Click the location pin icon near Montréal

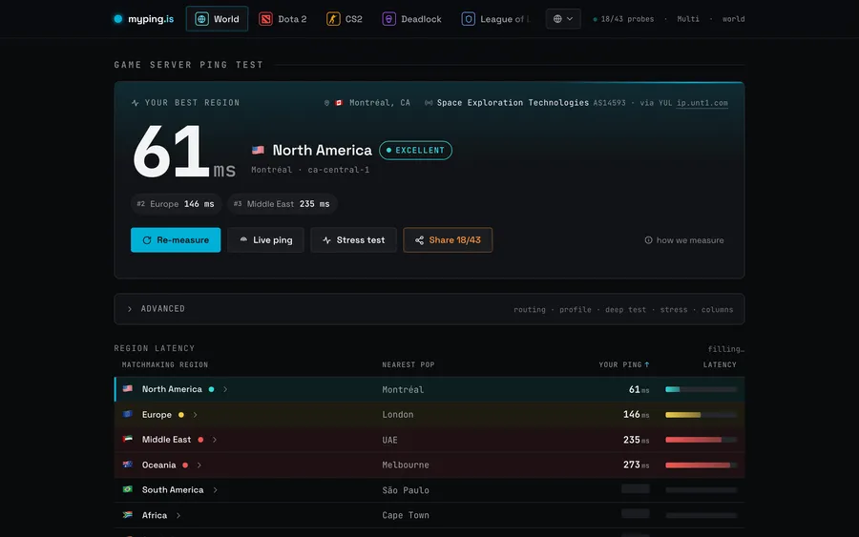(x=326, y=103)
